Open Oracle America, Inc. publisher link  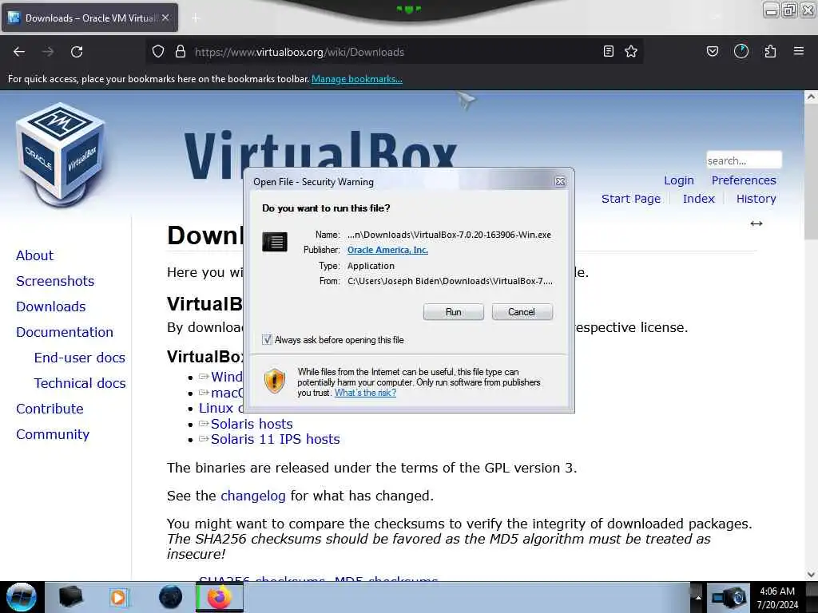[387, 250]
